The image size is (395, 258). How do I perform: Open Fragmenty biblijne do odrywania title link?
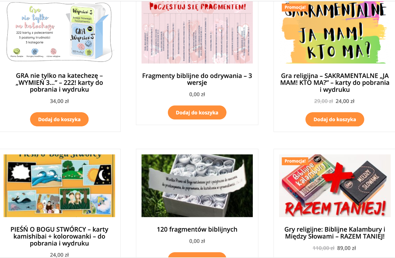point(197,79)
